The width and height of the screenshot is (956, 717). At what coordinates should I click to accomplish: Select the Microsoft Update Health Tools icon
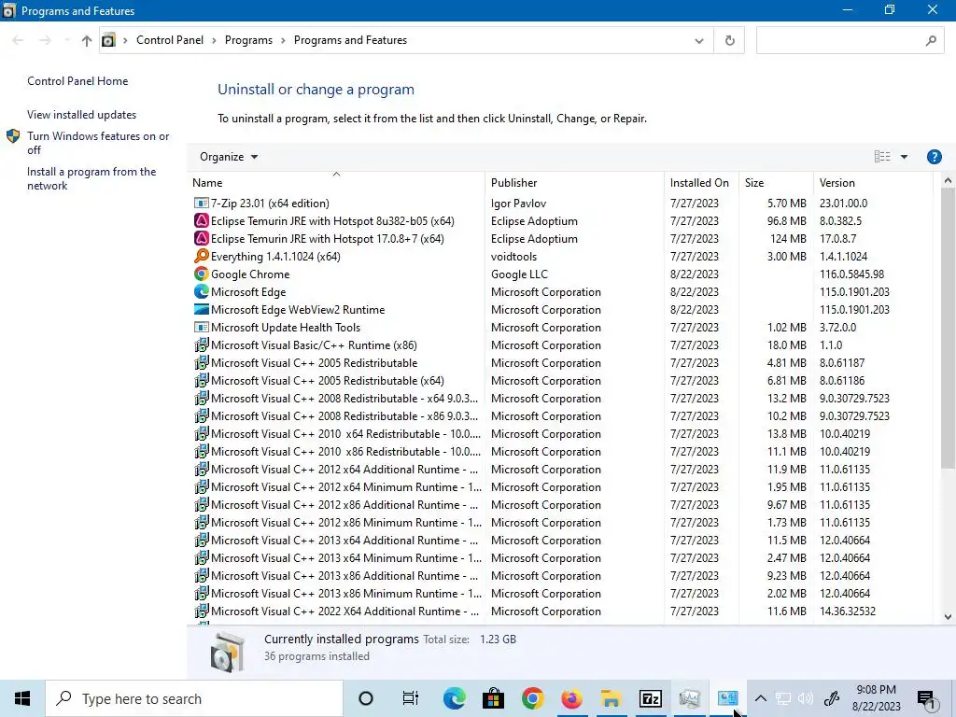pyautogui.click(x=202, y=327)
